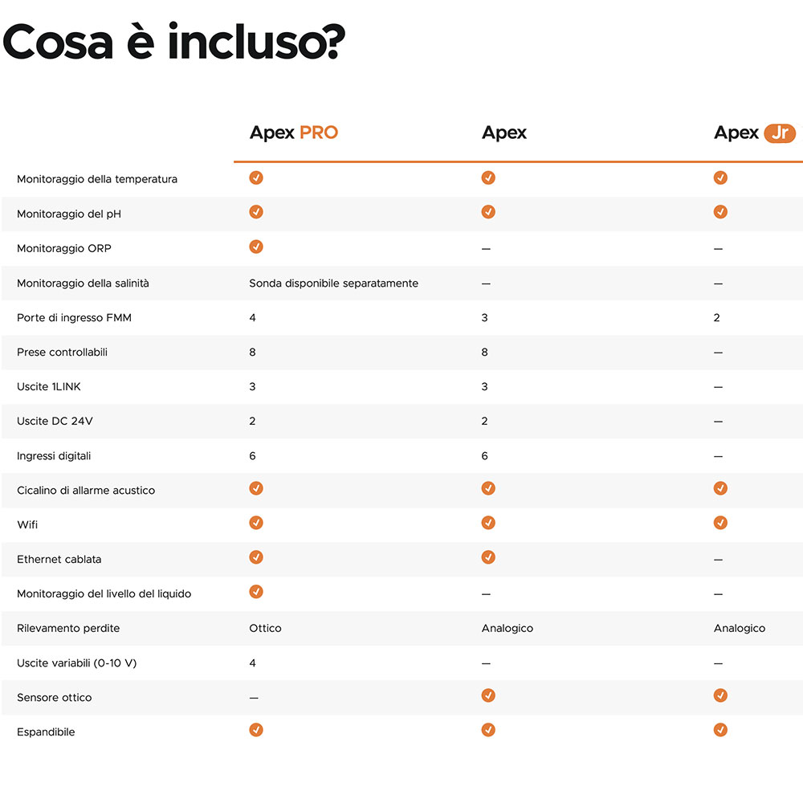The image size is (803, 803).
Task: Click Apex Ethernet cablata checkmark
Action: [x=488, y=557]
